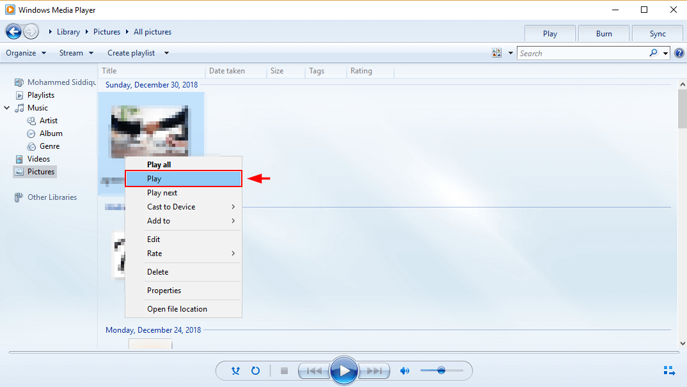Open the Stream menu

pos(76,53)
